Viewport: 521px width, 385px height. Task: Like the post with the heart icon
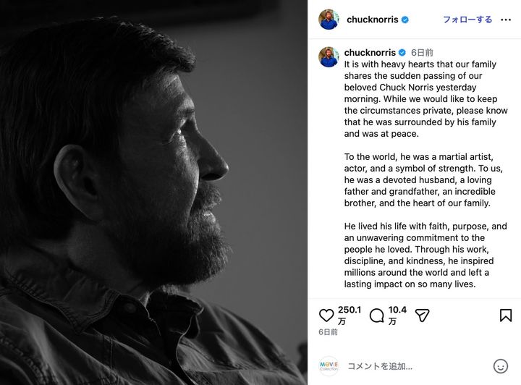point(326,316)
